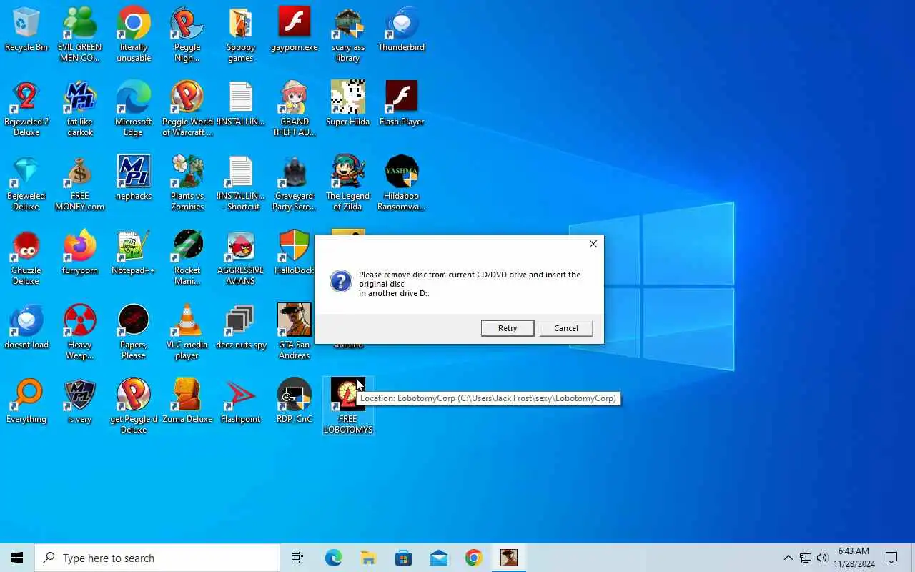
Task: Open Microsoft Store from the taskbar
Action: pyautogui.click(x=403, y=558)
